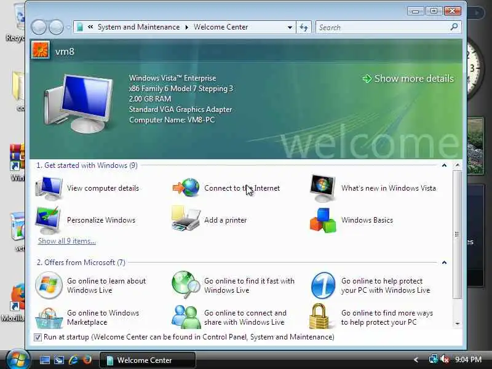Click the network tray icon

pos(434,359)
